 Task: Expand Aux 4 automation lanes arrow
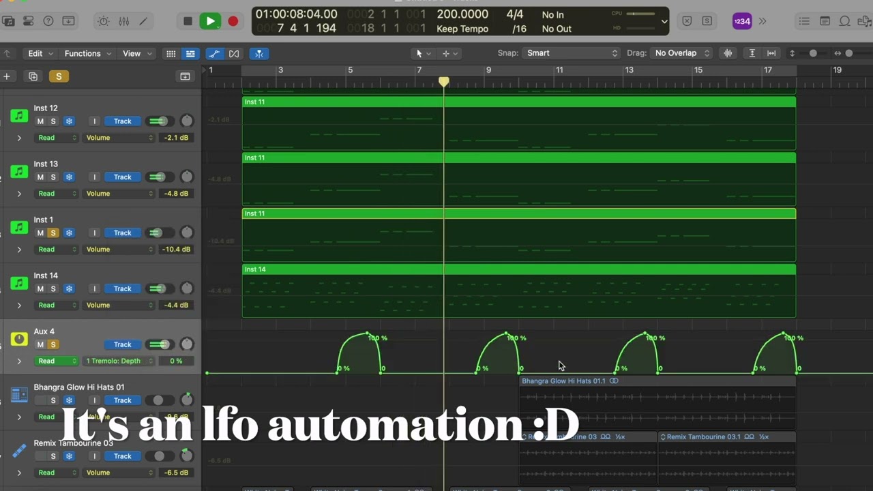(19, 361)
